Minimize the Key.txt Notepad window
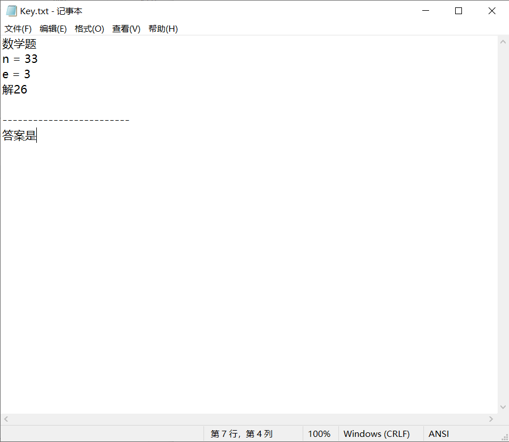Image resolution: width=509 pixels, height=442 pixels. 426,11
